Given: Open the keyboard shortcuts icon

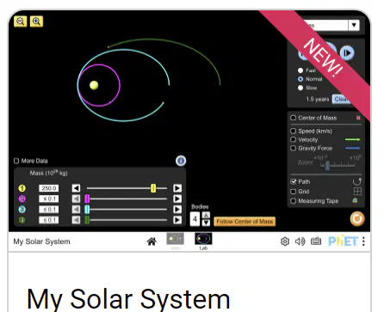Looking at the screenshot, I should point(316,242).
